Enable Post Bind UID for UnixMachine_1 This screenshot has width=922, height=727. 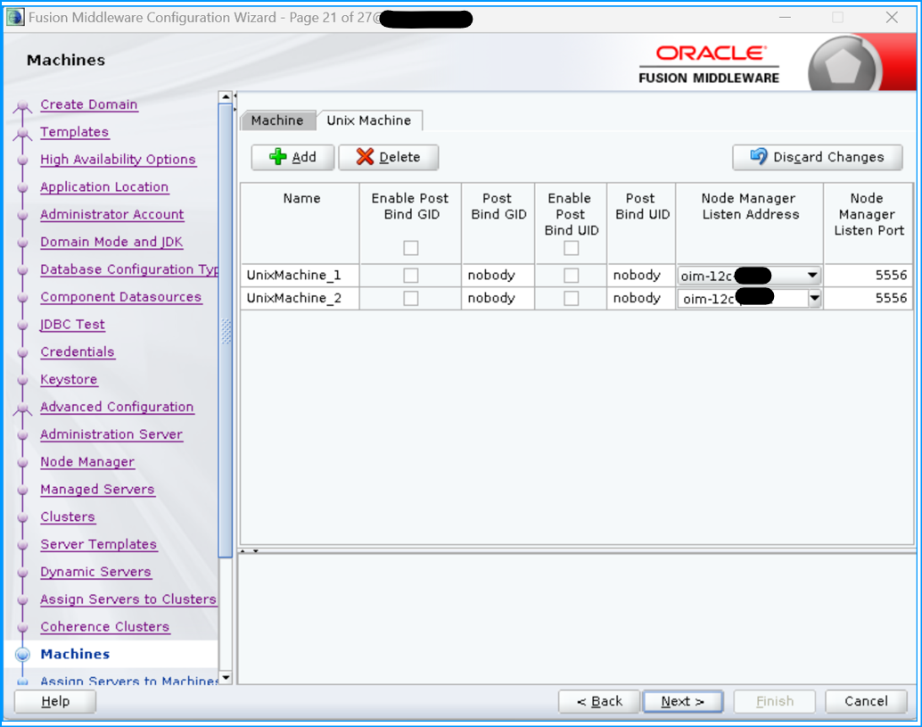pyautogui.click(x=571, y=276)
